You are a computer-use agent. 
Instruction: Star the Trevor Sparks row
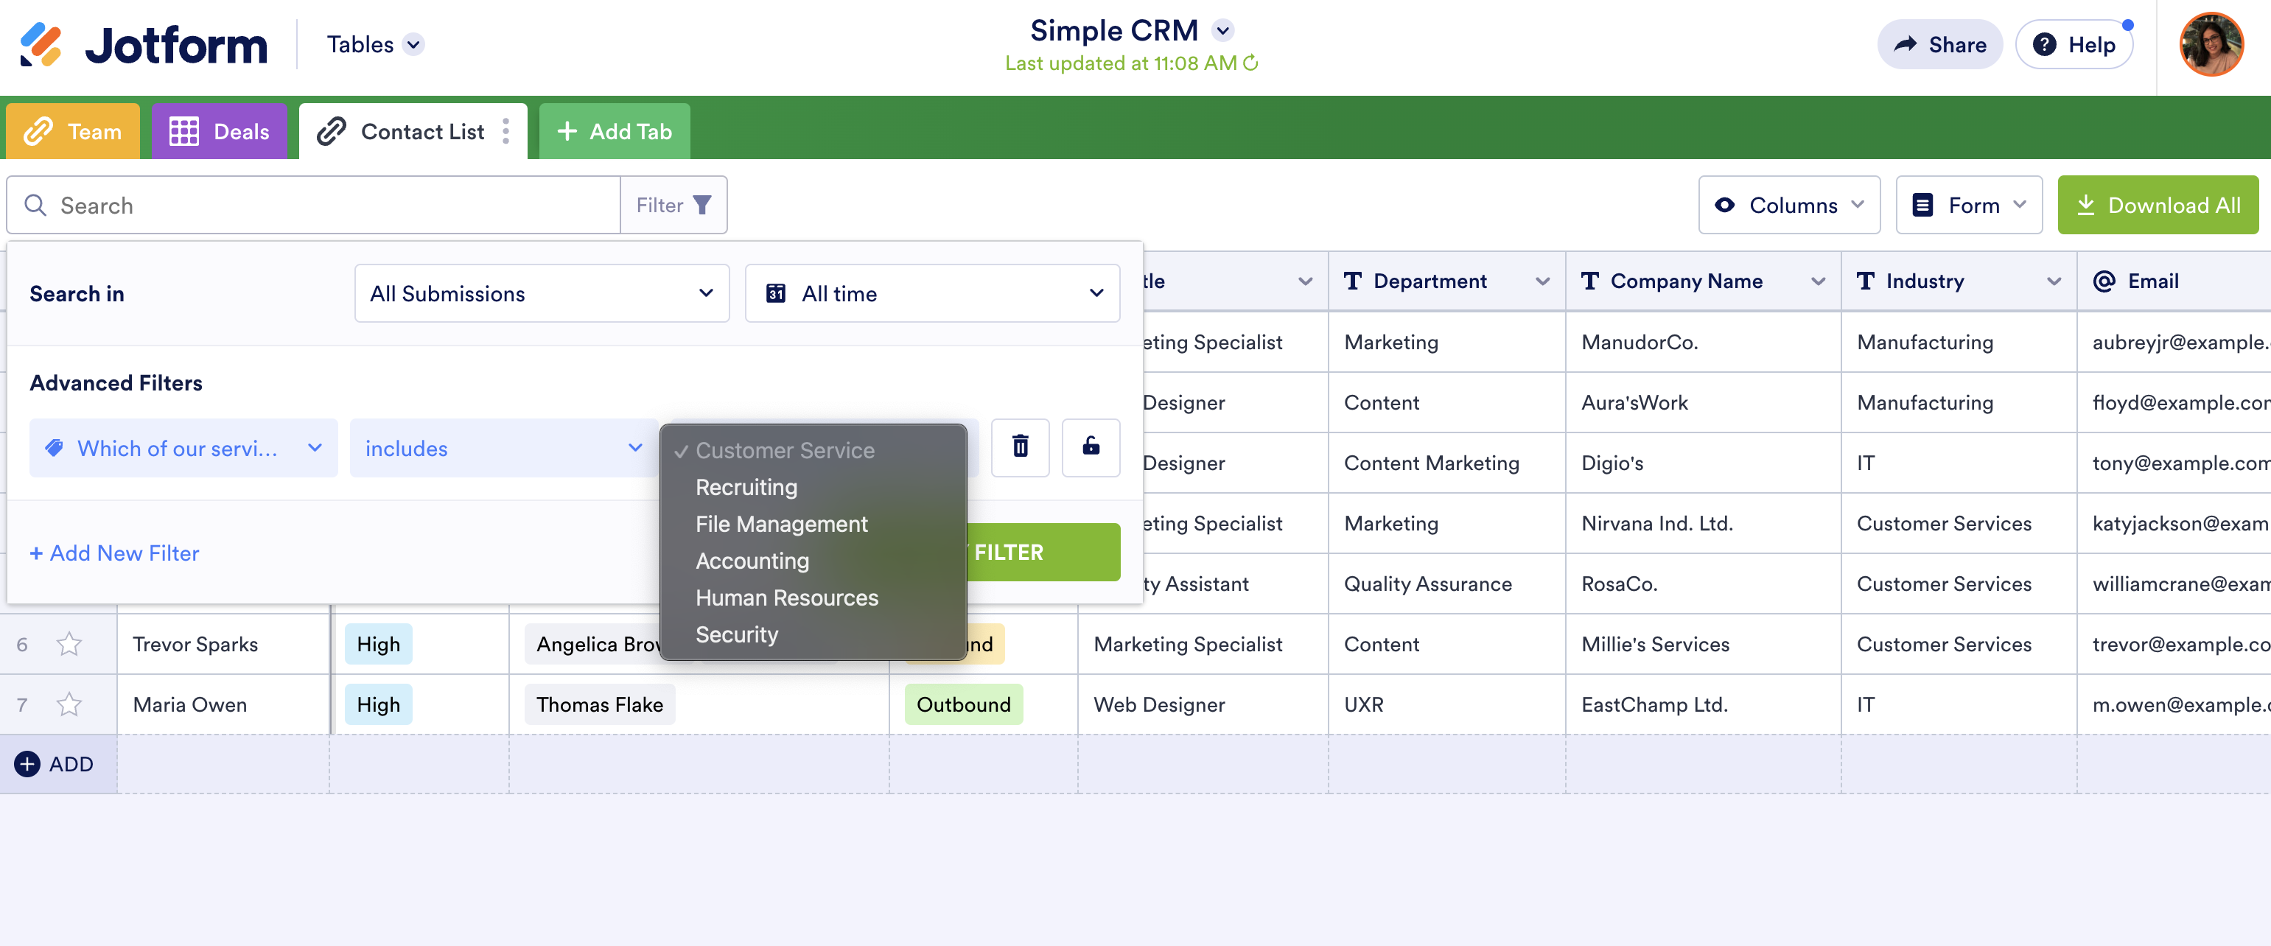point(69,645)
